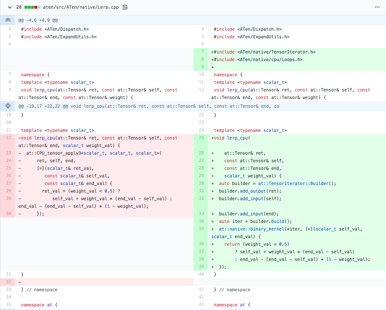Image resolution: width=386 pixels, height=310 pixels.
Task: Click the @@ -4,6 +4,9 @@ hunk header
Action: click(x=38, y=20)
